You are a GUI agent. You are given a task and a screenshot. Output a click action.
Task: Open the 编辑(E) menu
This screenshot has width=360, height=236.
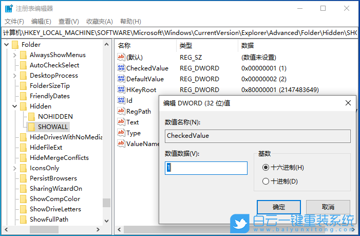(41, 22)
